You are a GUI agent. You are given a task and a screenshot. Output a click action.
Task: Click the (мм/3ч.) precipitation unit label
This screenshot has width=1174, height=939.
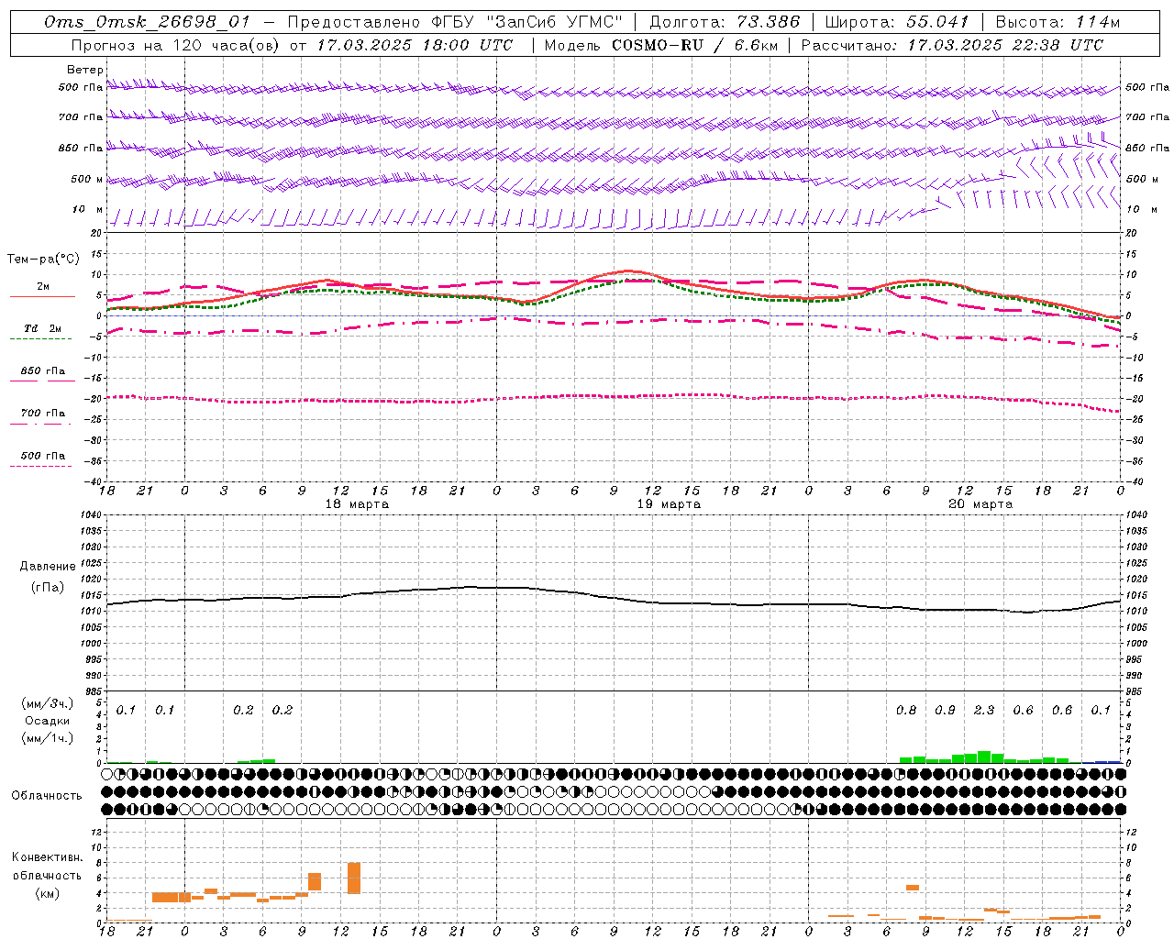pos(47,703)
